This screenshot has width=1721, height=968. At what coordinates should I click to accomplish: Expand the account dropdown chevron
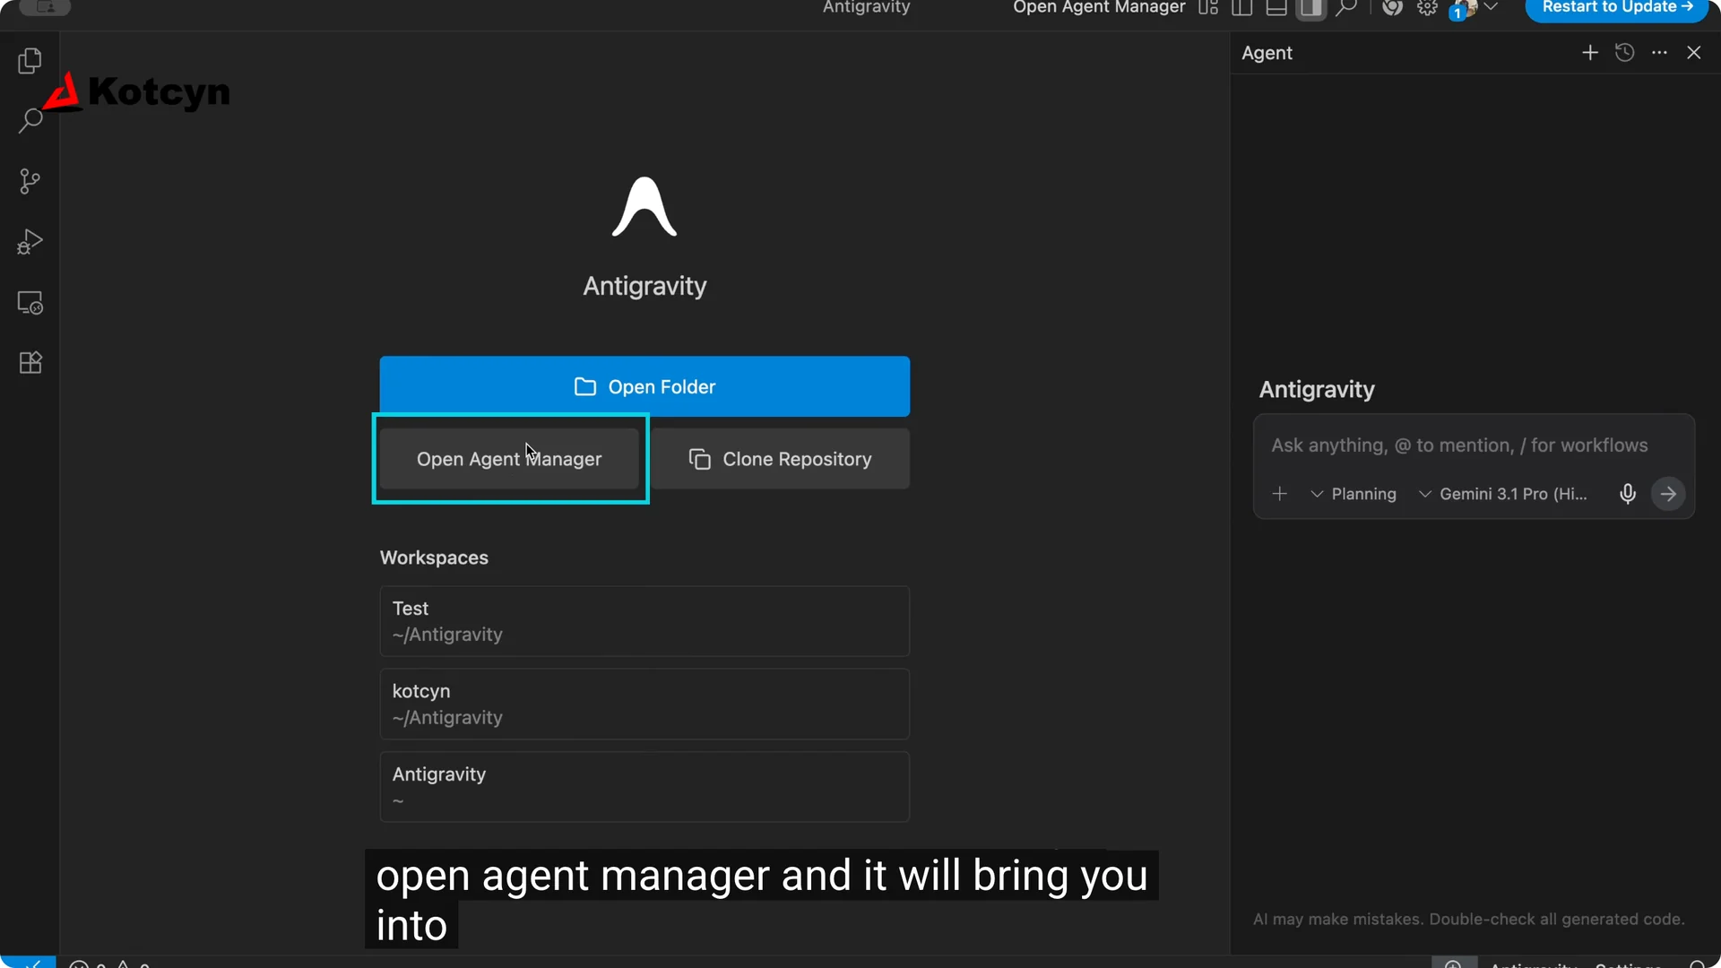(1492, 6)
